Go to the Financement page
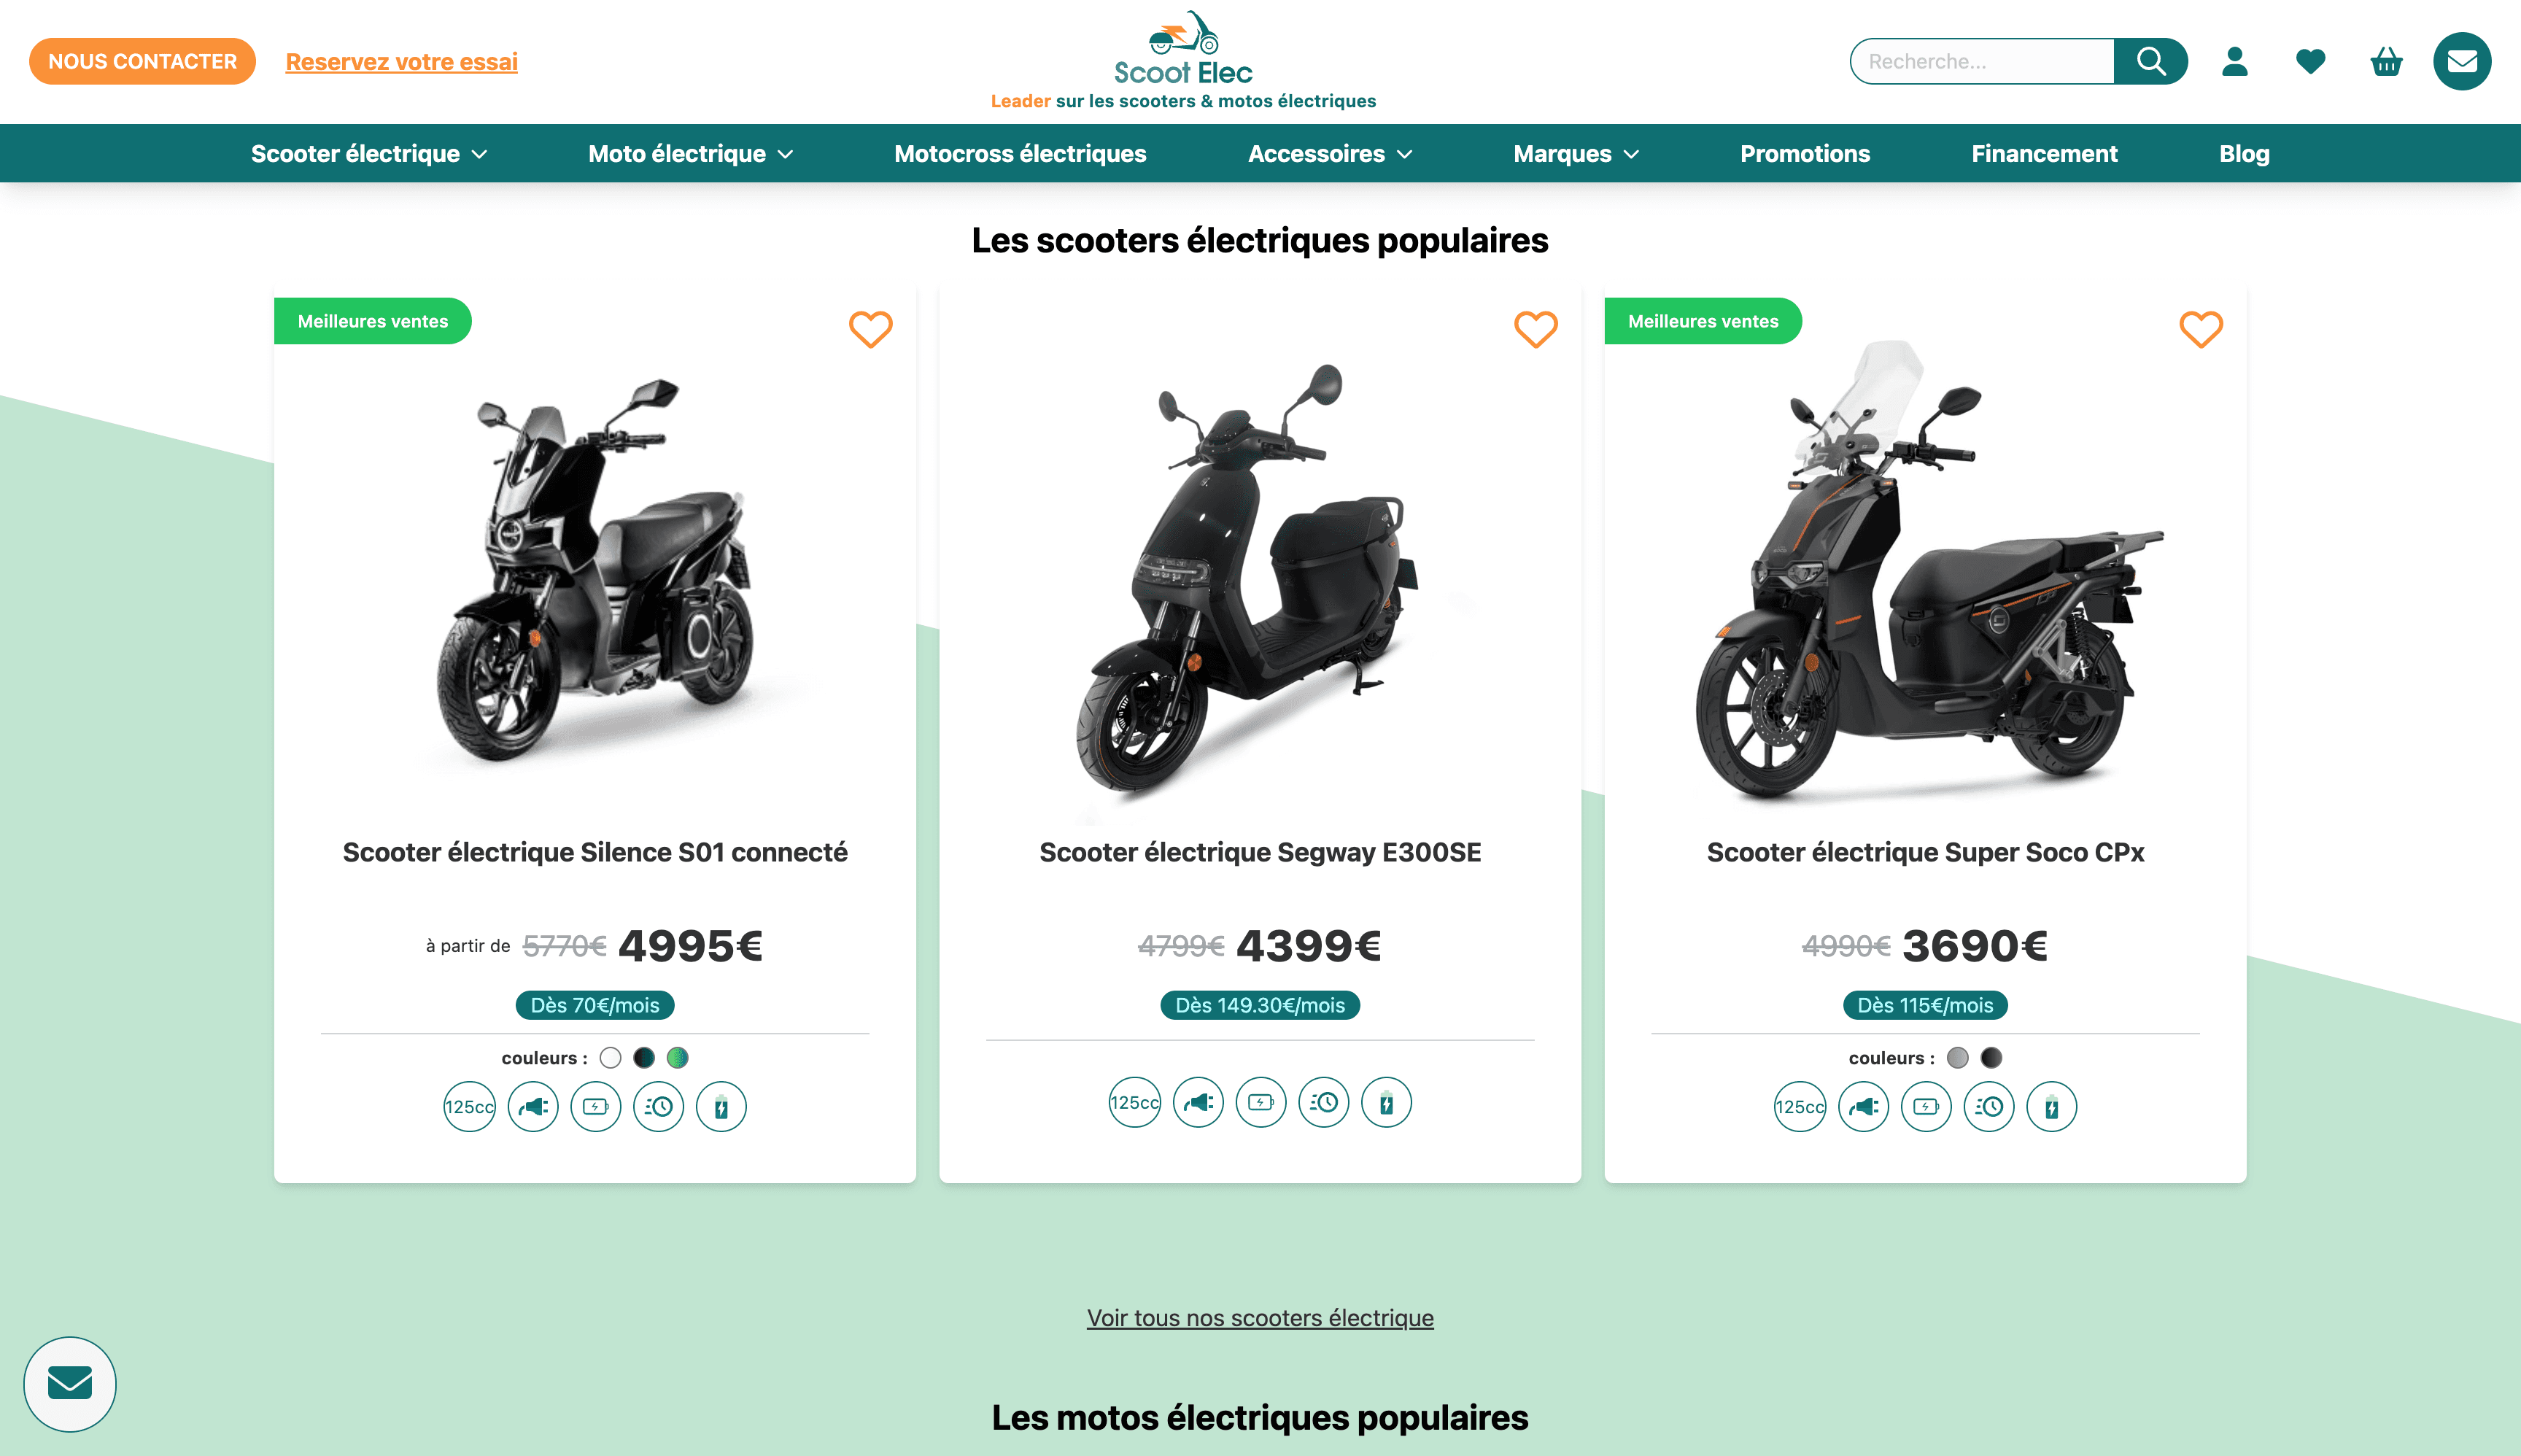 coord(2044,153)
